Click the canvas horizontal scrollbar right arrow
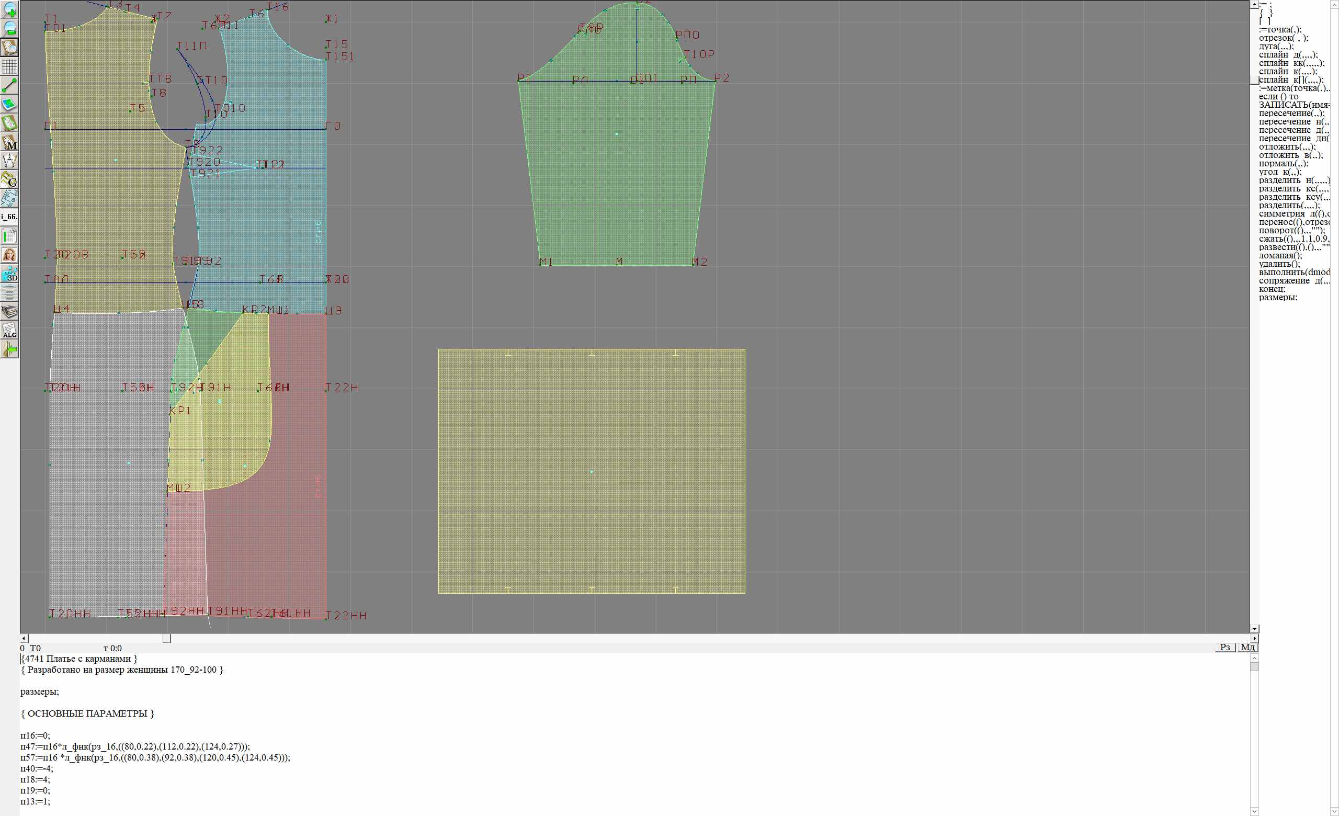This screenshot has height=816, width=1339. coord(1254,638)
